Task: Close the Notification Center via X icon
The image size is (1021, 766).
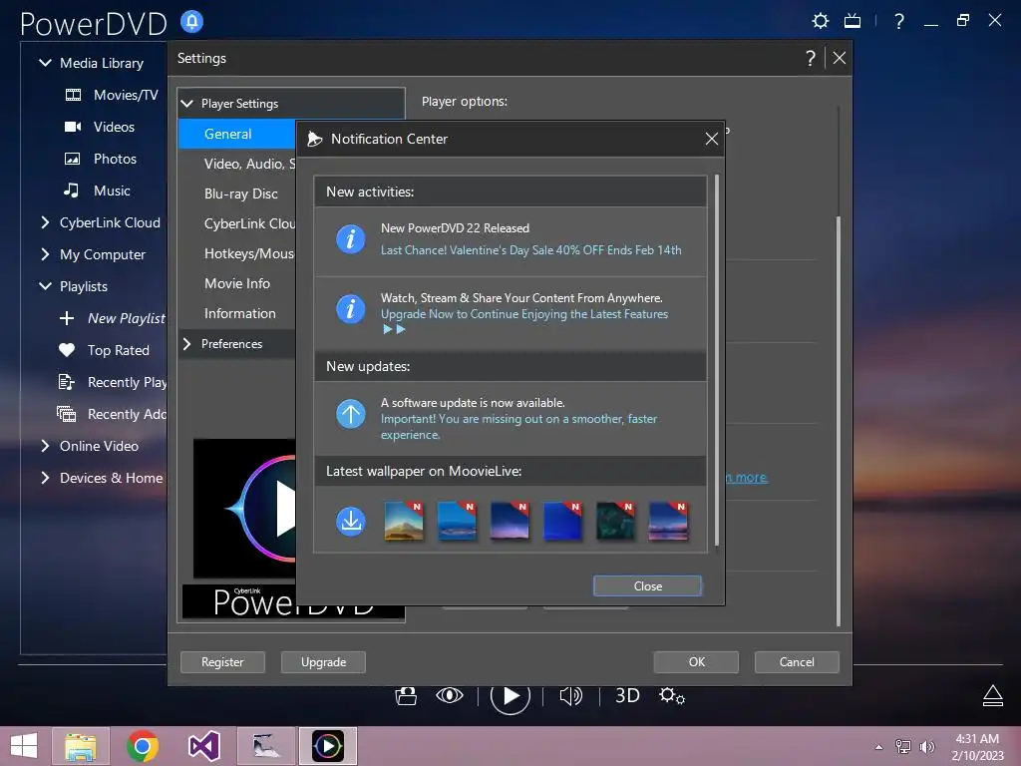Action: pos(712,139)
